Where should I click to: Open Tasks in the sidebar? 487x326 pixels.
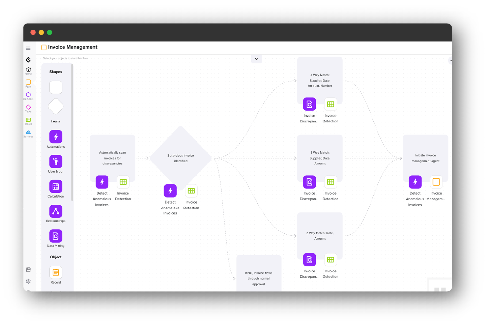[28, 109]
